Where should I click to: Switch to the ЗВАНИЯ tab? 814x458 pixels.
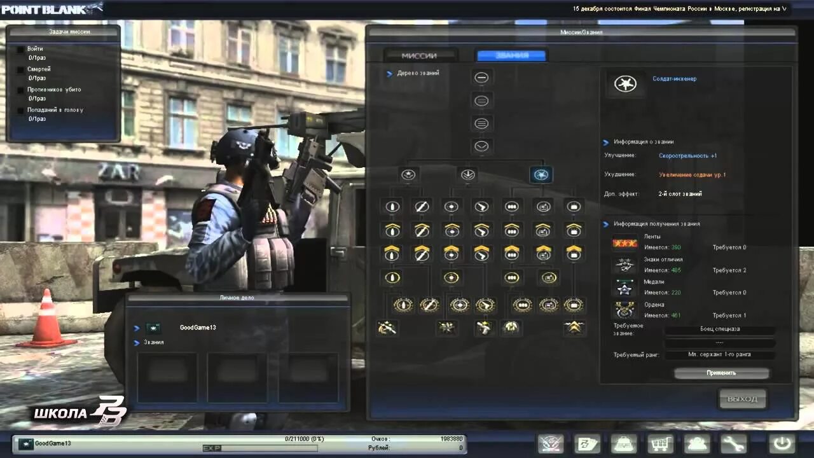pos(511,56)
